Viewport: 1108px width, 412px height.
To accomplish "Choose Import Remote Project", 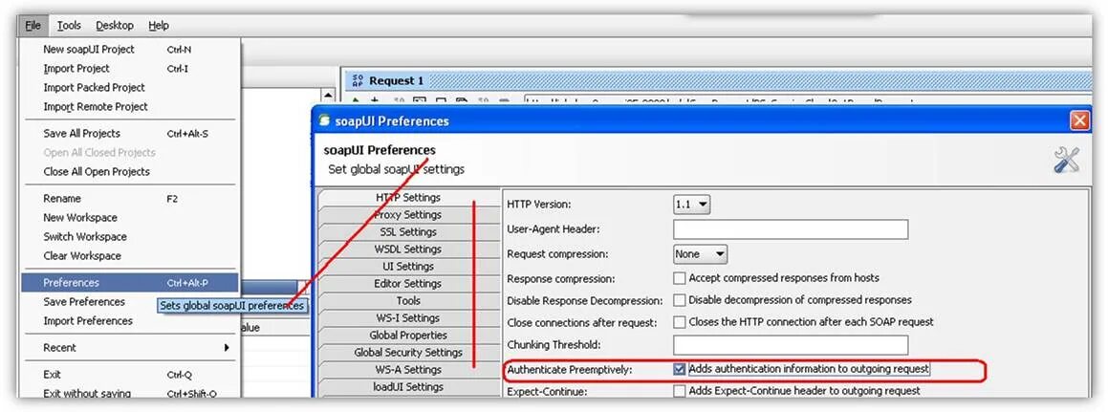I will pos(130,107).
